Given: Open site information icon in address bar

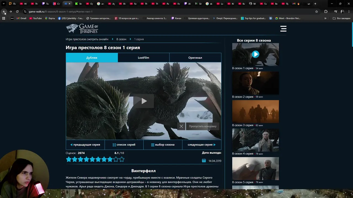Looking at the screenshot, I should (25, 12).
